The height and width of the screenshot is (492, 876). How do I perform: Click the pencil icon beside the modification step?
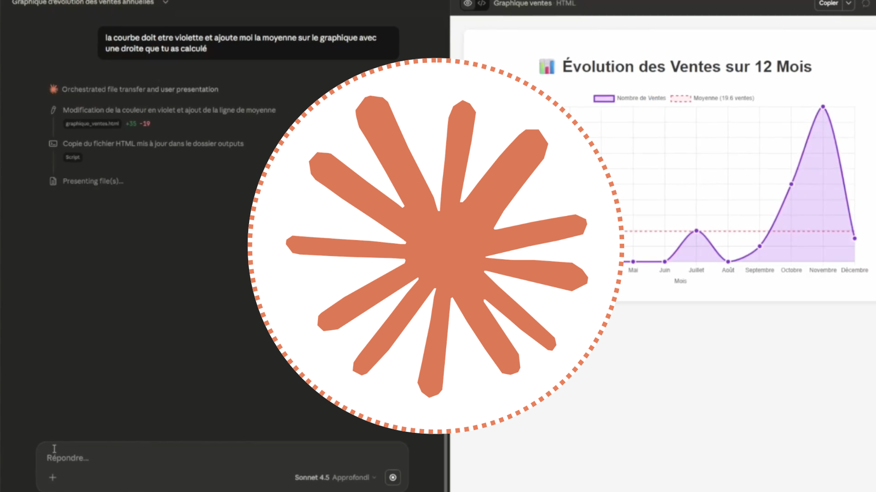pos(53,109)
